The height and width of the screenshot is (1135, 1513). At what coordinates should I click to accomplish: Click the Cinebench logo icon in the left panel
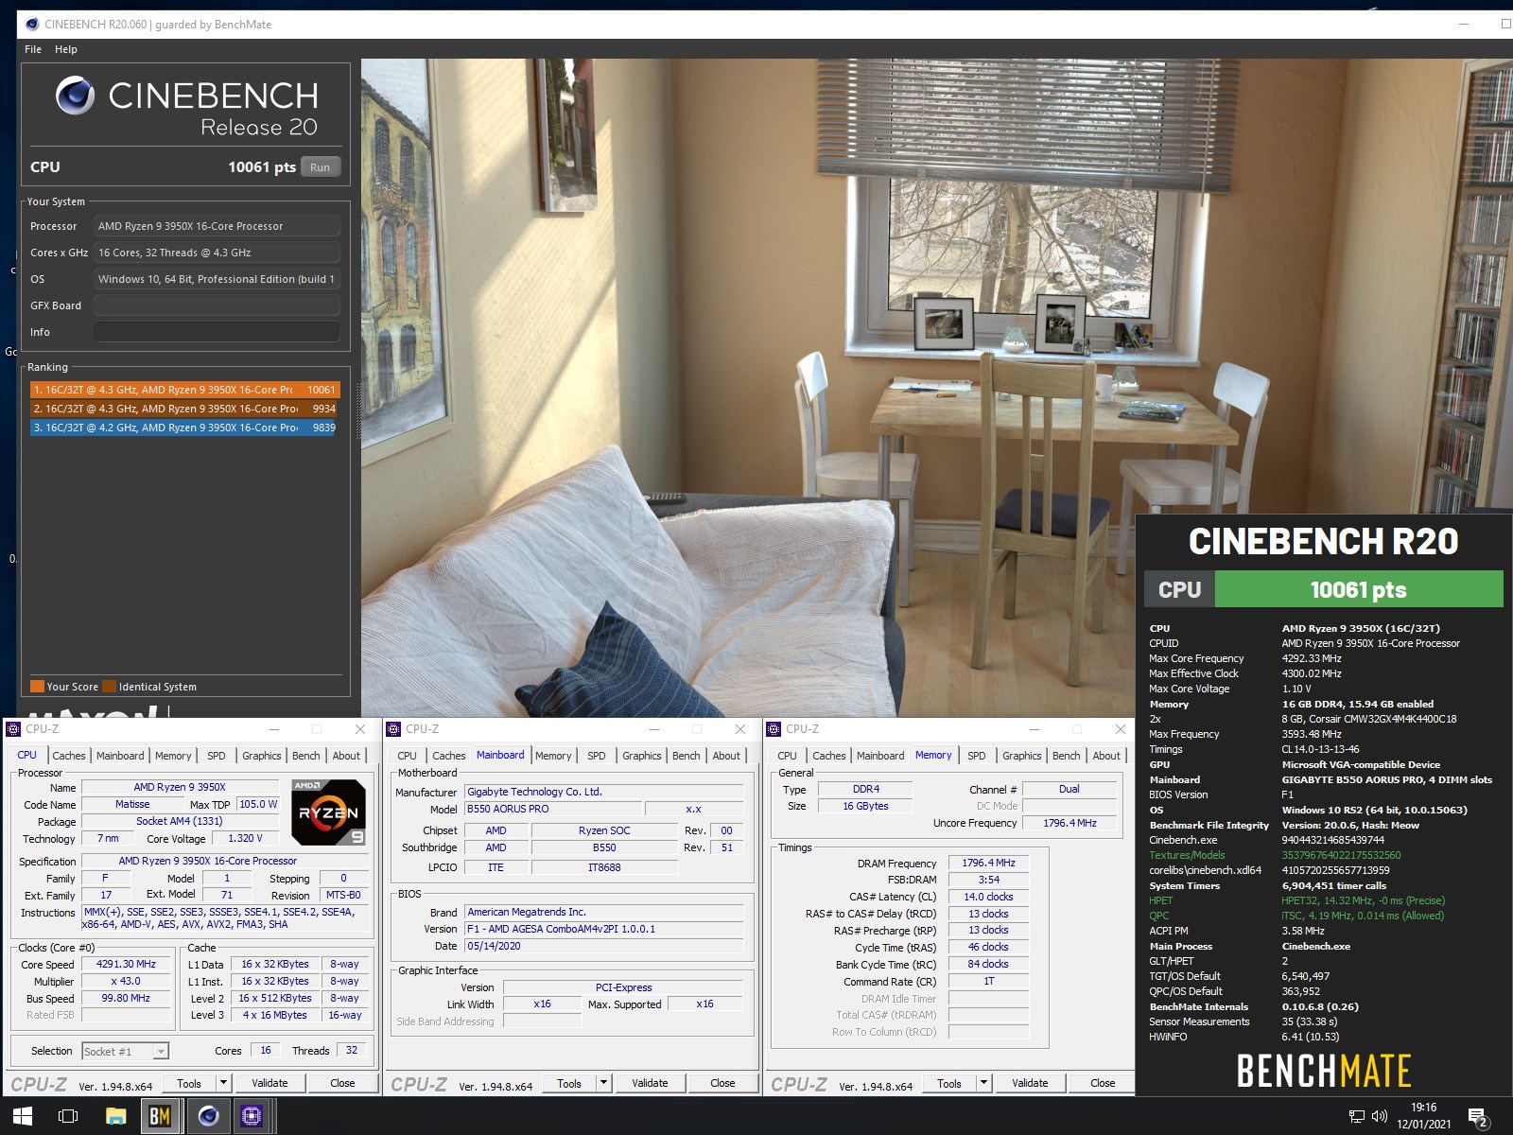tap(75, 95)
